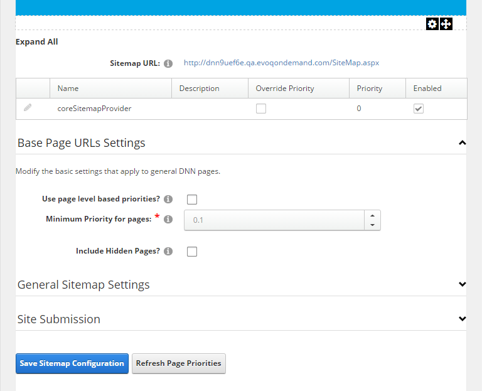
Task: Expand the General Sitemap Settings section
Action: pos(462,284)
